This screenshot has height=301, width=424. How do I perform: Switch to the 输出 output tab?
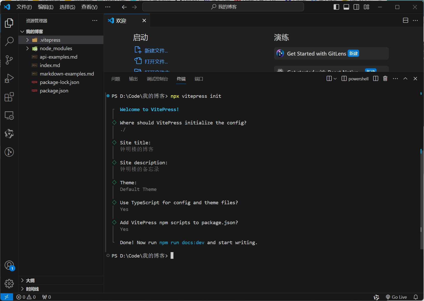coord(133,79)
